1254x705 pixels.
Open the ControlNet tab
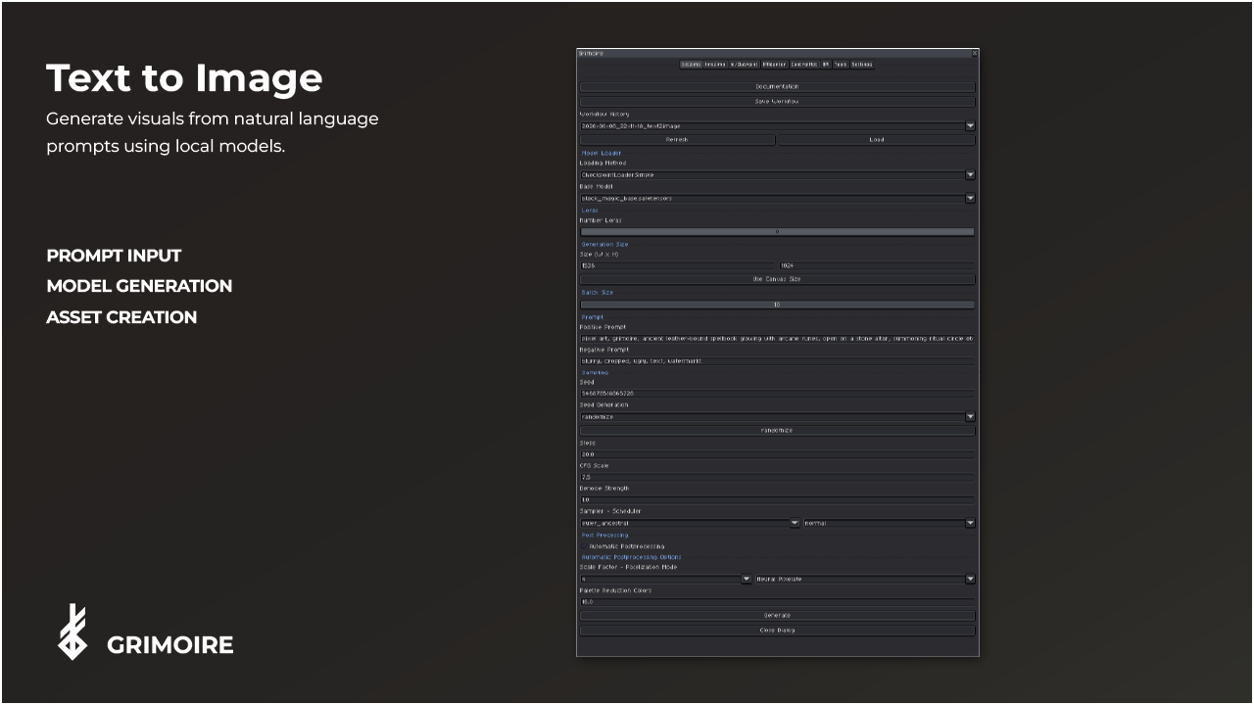[x=804, y=65]
